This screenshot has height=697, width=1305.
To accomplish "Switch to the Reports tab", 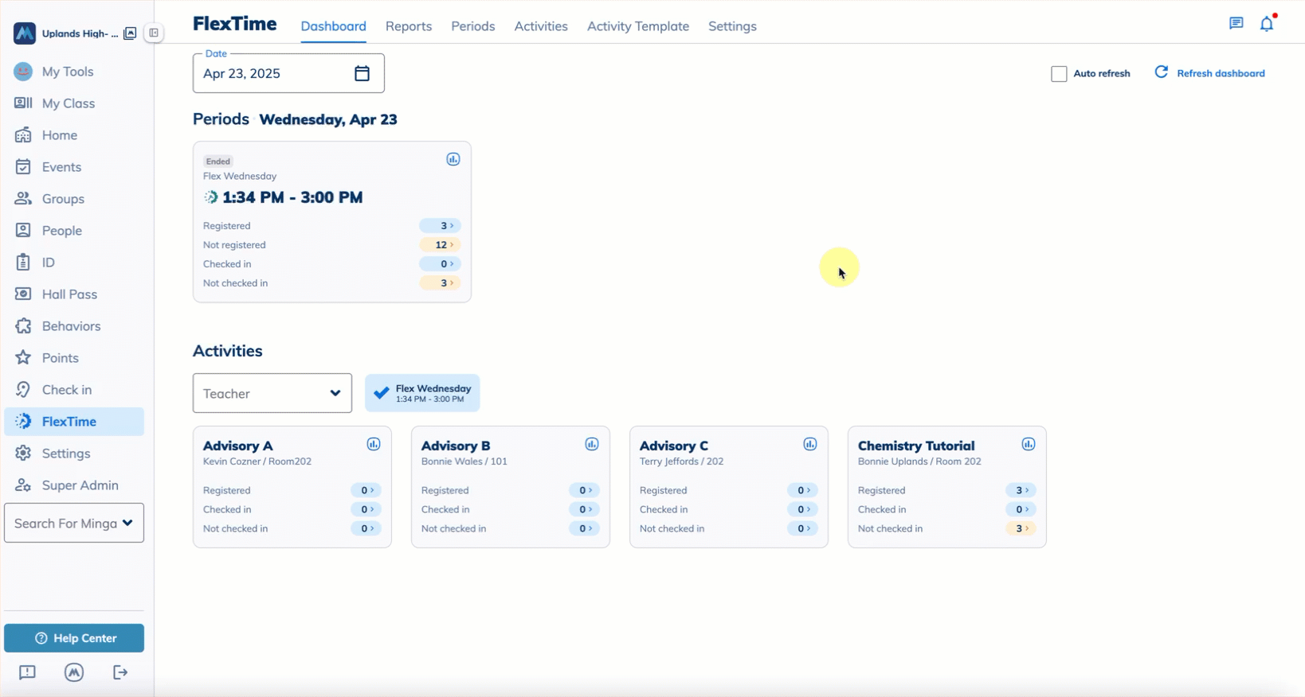I will pos(408,26).
